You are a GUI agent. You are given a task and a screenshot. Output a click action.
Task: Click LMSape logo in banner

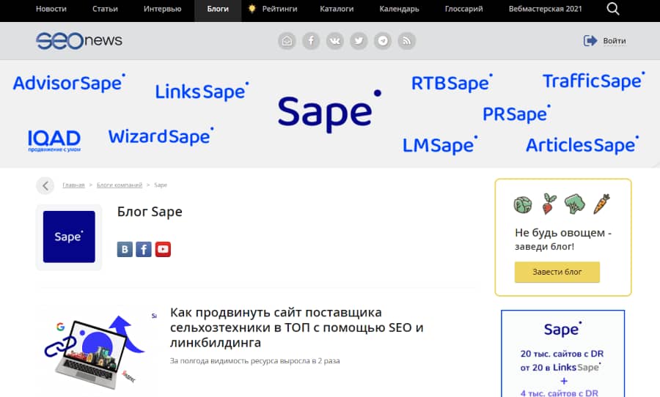440,145
